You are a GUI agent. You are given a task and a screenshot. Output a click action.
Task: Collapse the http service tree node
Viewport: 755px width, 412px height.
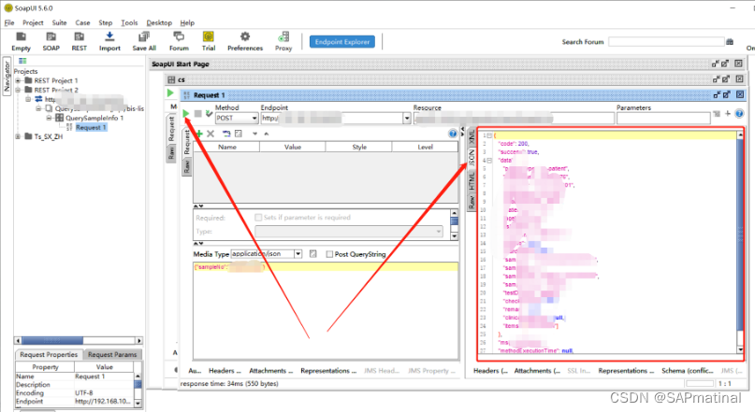pos(28,99)
